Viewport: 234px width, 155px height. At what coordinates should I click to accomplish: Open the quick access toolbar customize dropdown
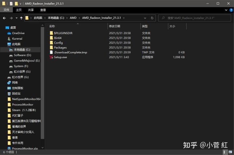[x=20, y=4]
